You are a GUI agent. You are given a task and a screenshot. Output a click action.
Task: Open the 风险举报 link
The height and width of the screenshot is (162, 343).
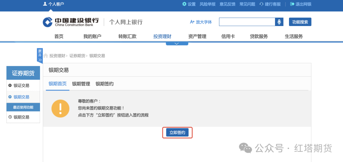(x=208, y=4)
